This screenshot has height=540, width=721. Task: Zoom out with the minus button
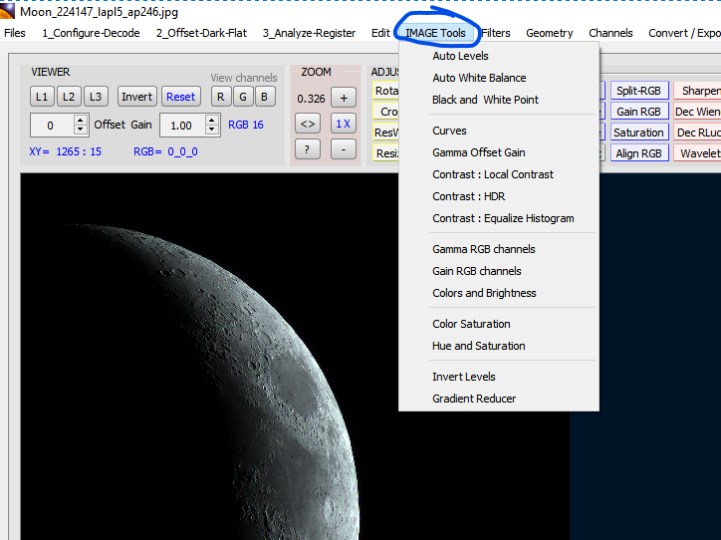(344, 149)
